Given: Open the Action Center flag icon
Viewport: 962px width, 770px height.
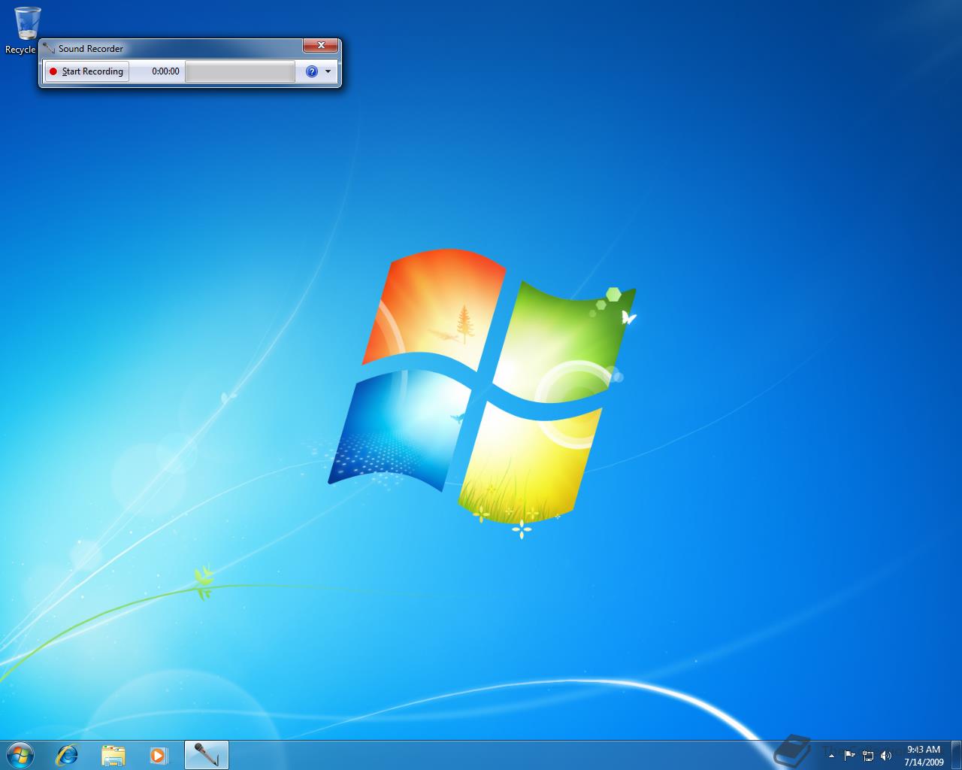Looking at the screenshot, I should 849,755.
